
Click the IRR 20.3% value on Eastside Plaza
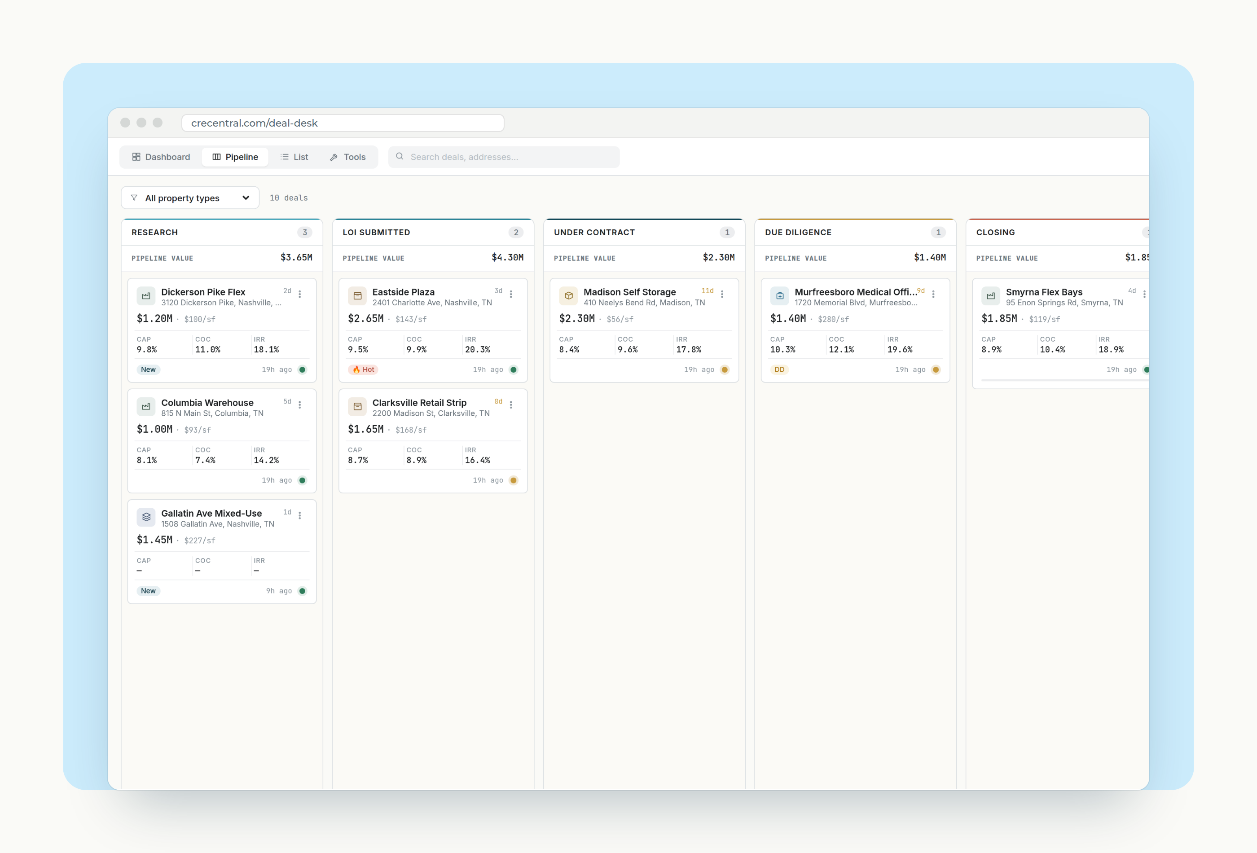(478, 349)
